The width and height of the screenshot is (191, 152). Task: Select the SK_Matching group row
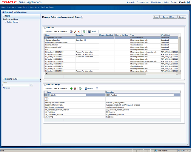click(x=112, y=112)
